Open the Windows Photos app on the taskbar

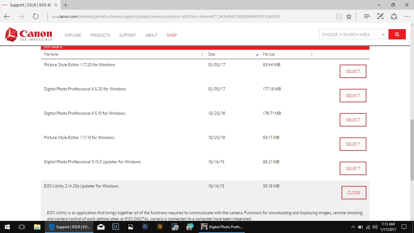tap(130, 227)
